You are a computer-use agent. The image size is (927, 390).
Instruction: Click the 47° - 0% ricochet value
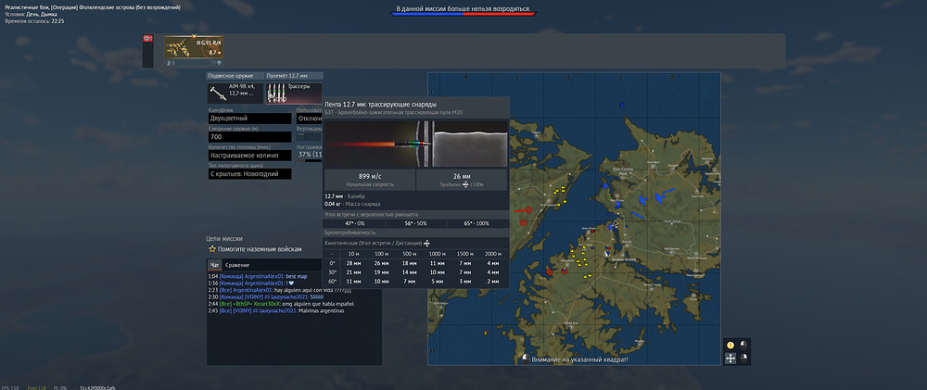[x=355, y=223]
